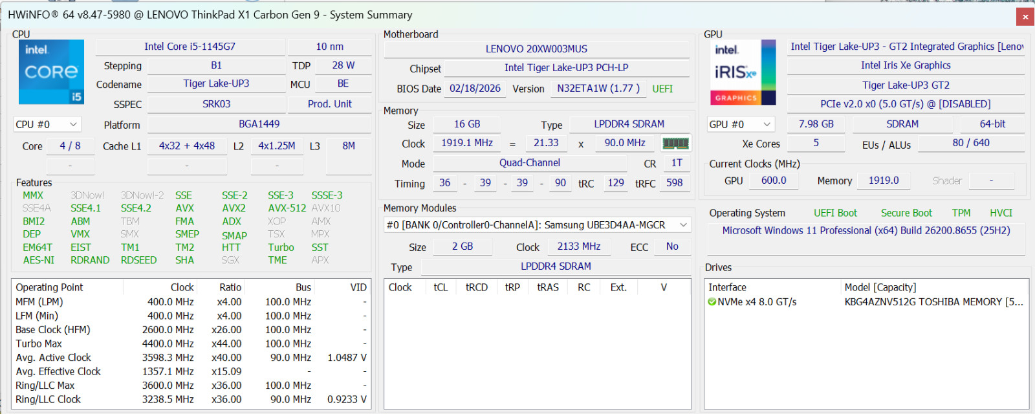
Task: Click the TPM label
Action: (961, 213)
